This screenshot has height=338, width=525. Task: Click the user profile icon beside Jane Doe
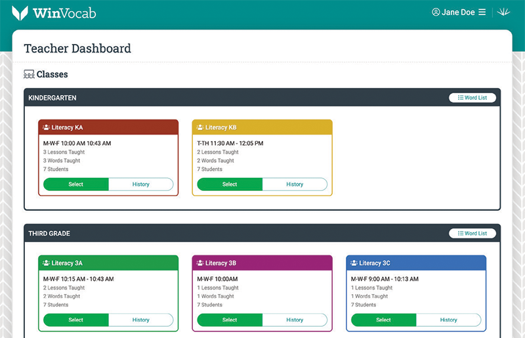pos(436,12)
